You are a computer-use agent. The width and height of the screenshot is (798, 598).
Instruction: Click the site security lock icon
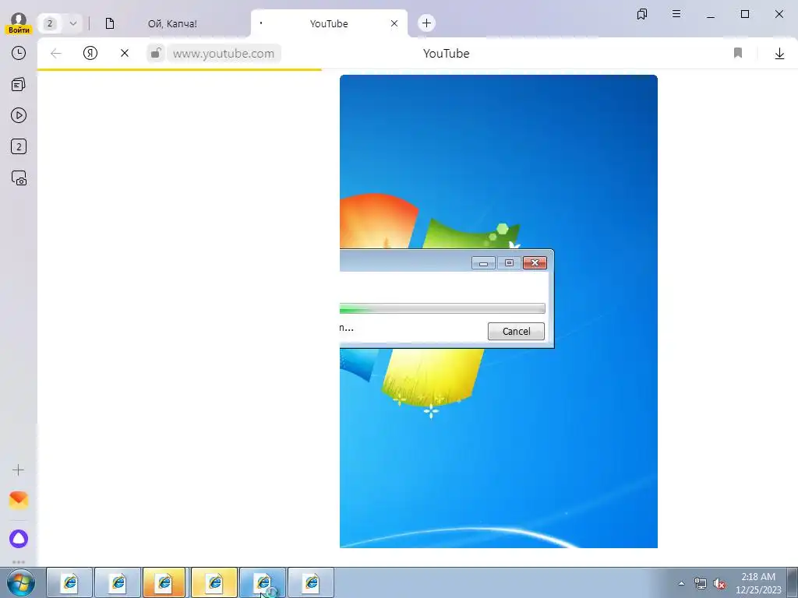pos(156,53)
